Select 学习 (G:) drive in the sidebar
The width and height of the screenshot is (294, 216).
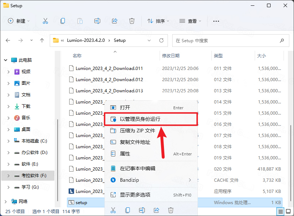30,187
